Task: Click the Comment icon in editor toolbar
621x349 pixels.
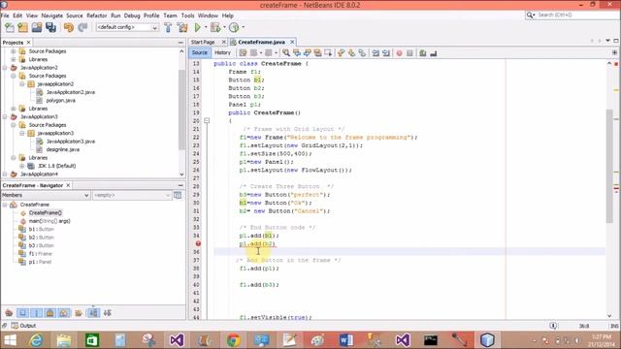Action: (423, 53)
